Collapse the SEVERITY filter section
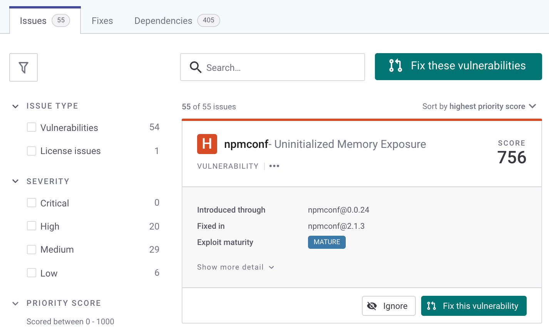This screenshot has width=549, height=332. tap(15, 181)
